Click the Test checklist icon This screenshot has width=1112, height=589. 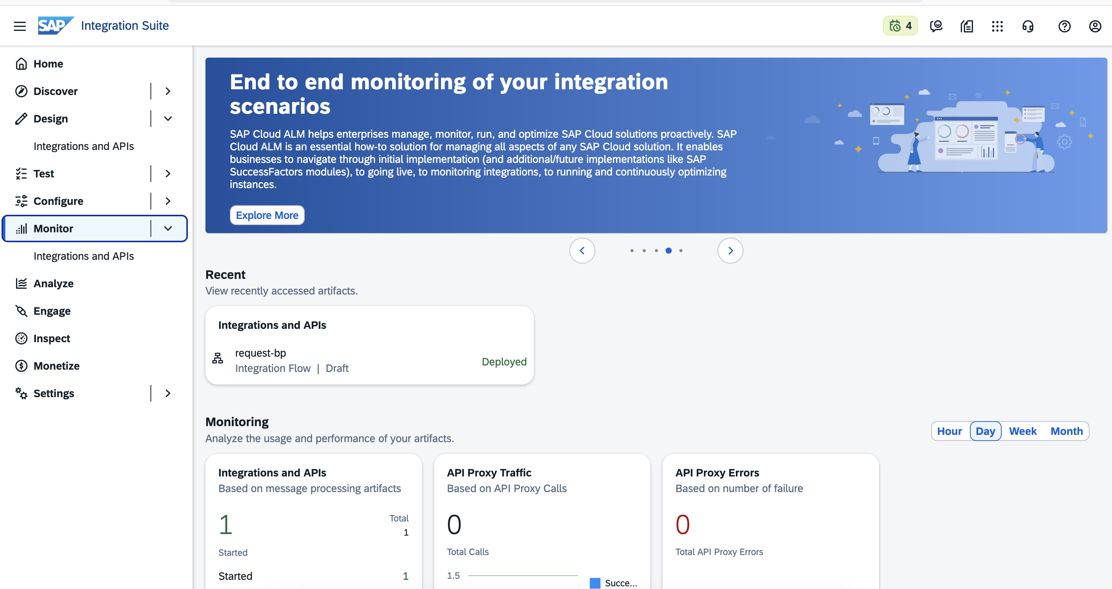pos(21,174)
